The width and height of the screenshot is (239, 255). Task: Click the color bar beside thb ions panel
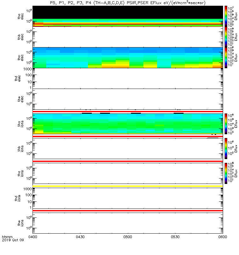(226, 149)
